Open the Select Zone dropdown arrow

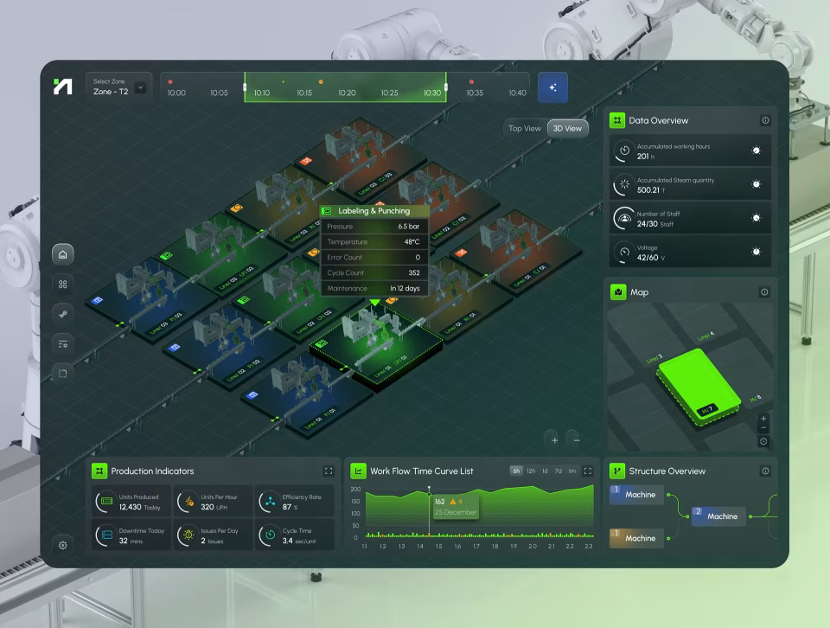tap(140, 87)
